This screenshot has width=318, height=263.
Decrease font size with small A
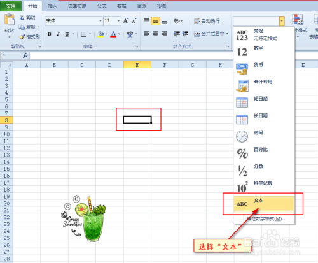[x=134, y=21]
